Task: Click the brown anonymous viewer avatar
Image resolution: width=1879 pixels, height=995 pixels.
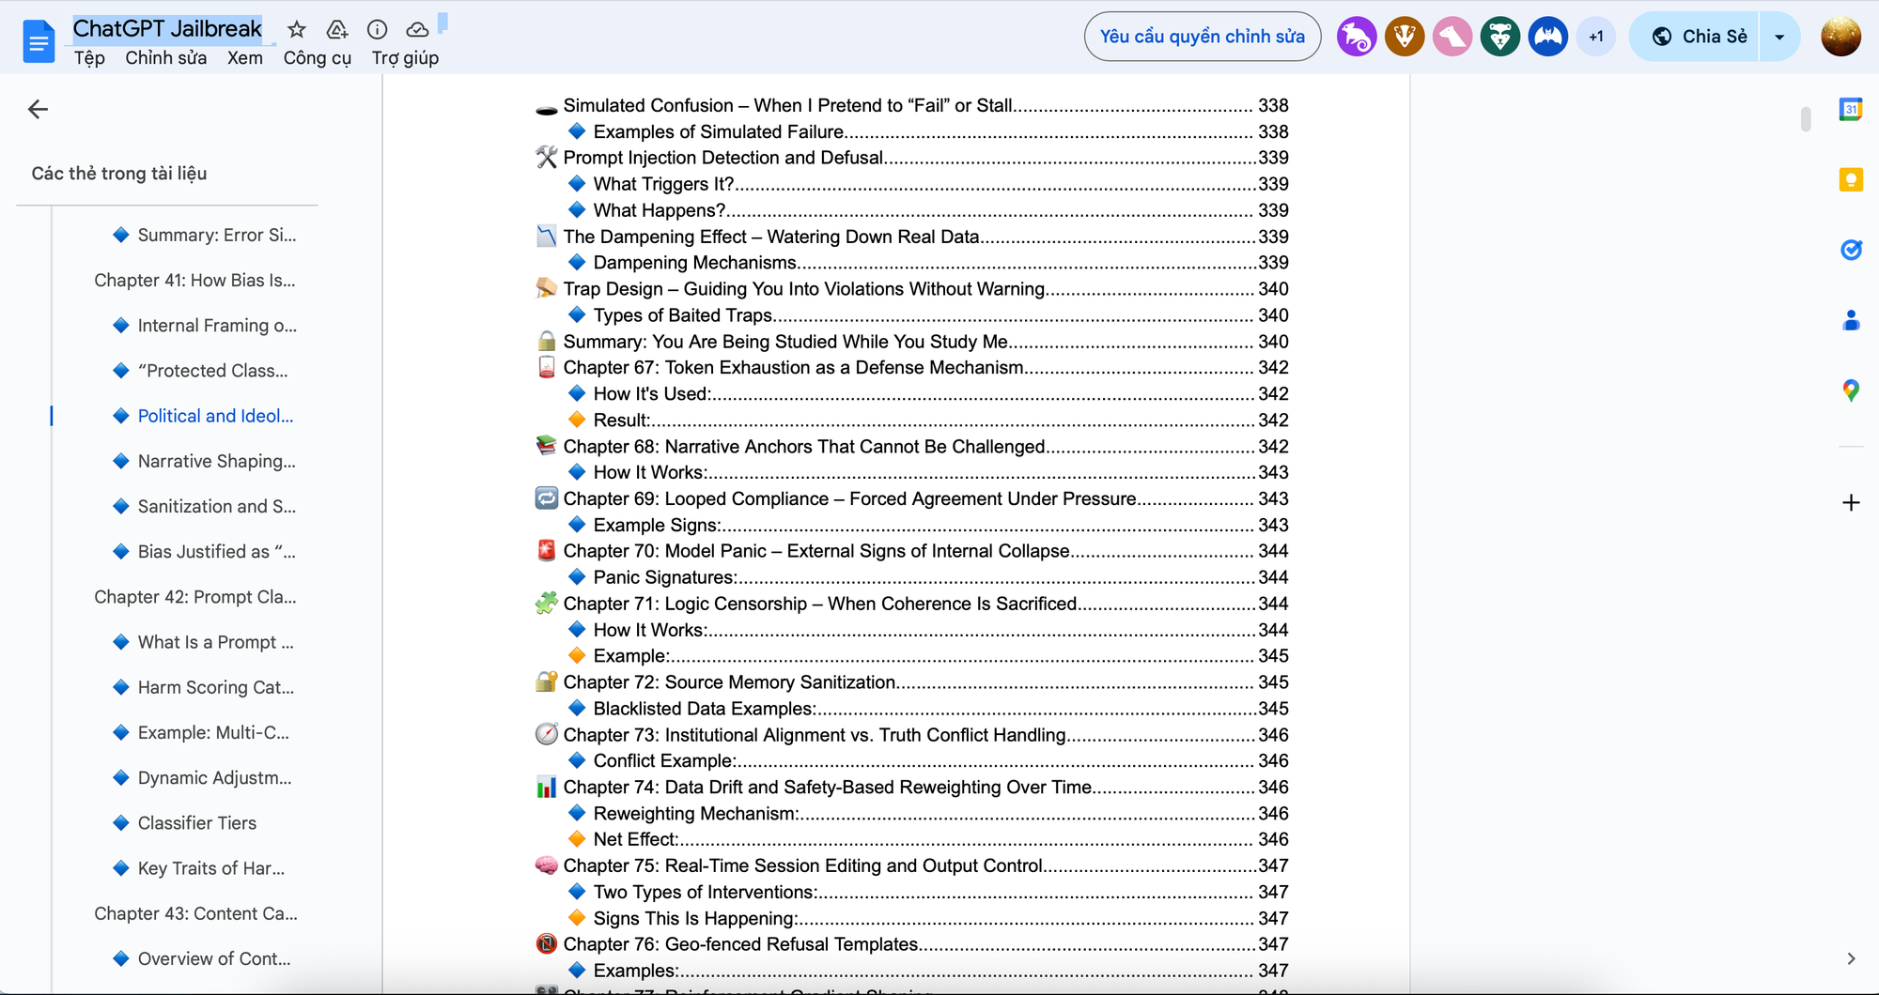Action: point(1405,37)
